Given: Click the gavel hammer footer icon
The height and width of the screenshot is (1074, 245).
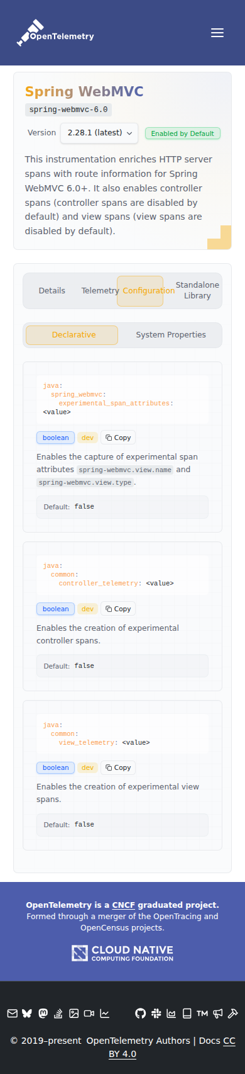Looking at the screenshot, I should click(x=232, y=1014).
